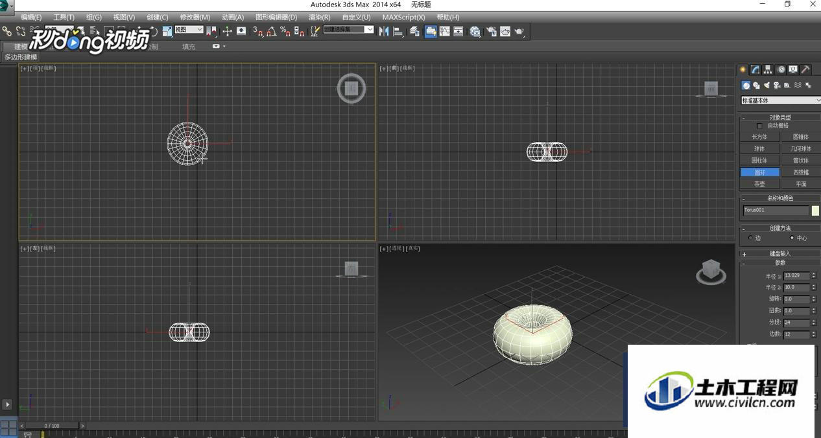Open Render Setup icon
Screen dimensions: 821x438
(x=491, y=30)
